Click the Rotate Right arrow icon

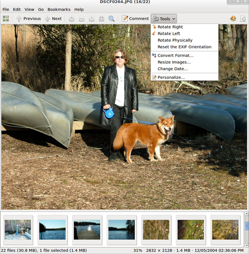click(x=154, y=27)
